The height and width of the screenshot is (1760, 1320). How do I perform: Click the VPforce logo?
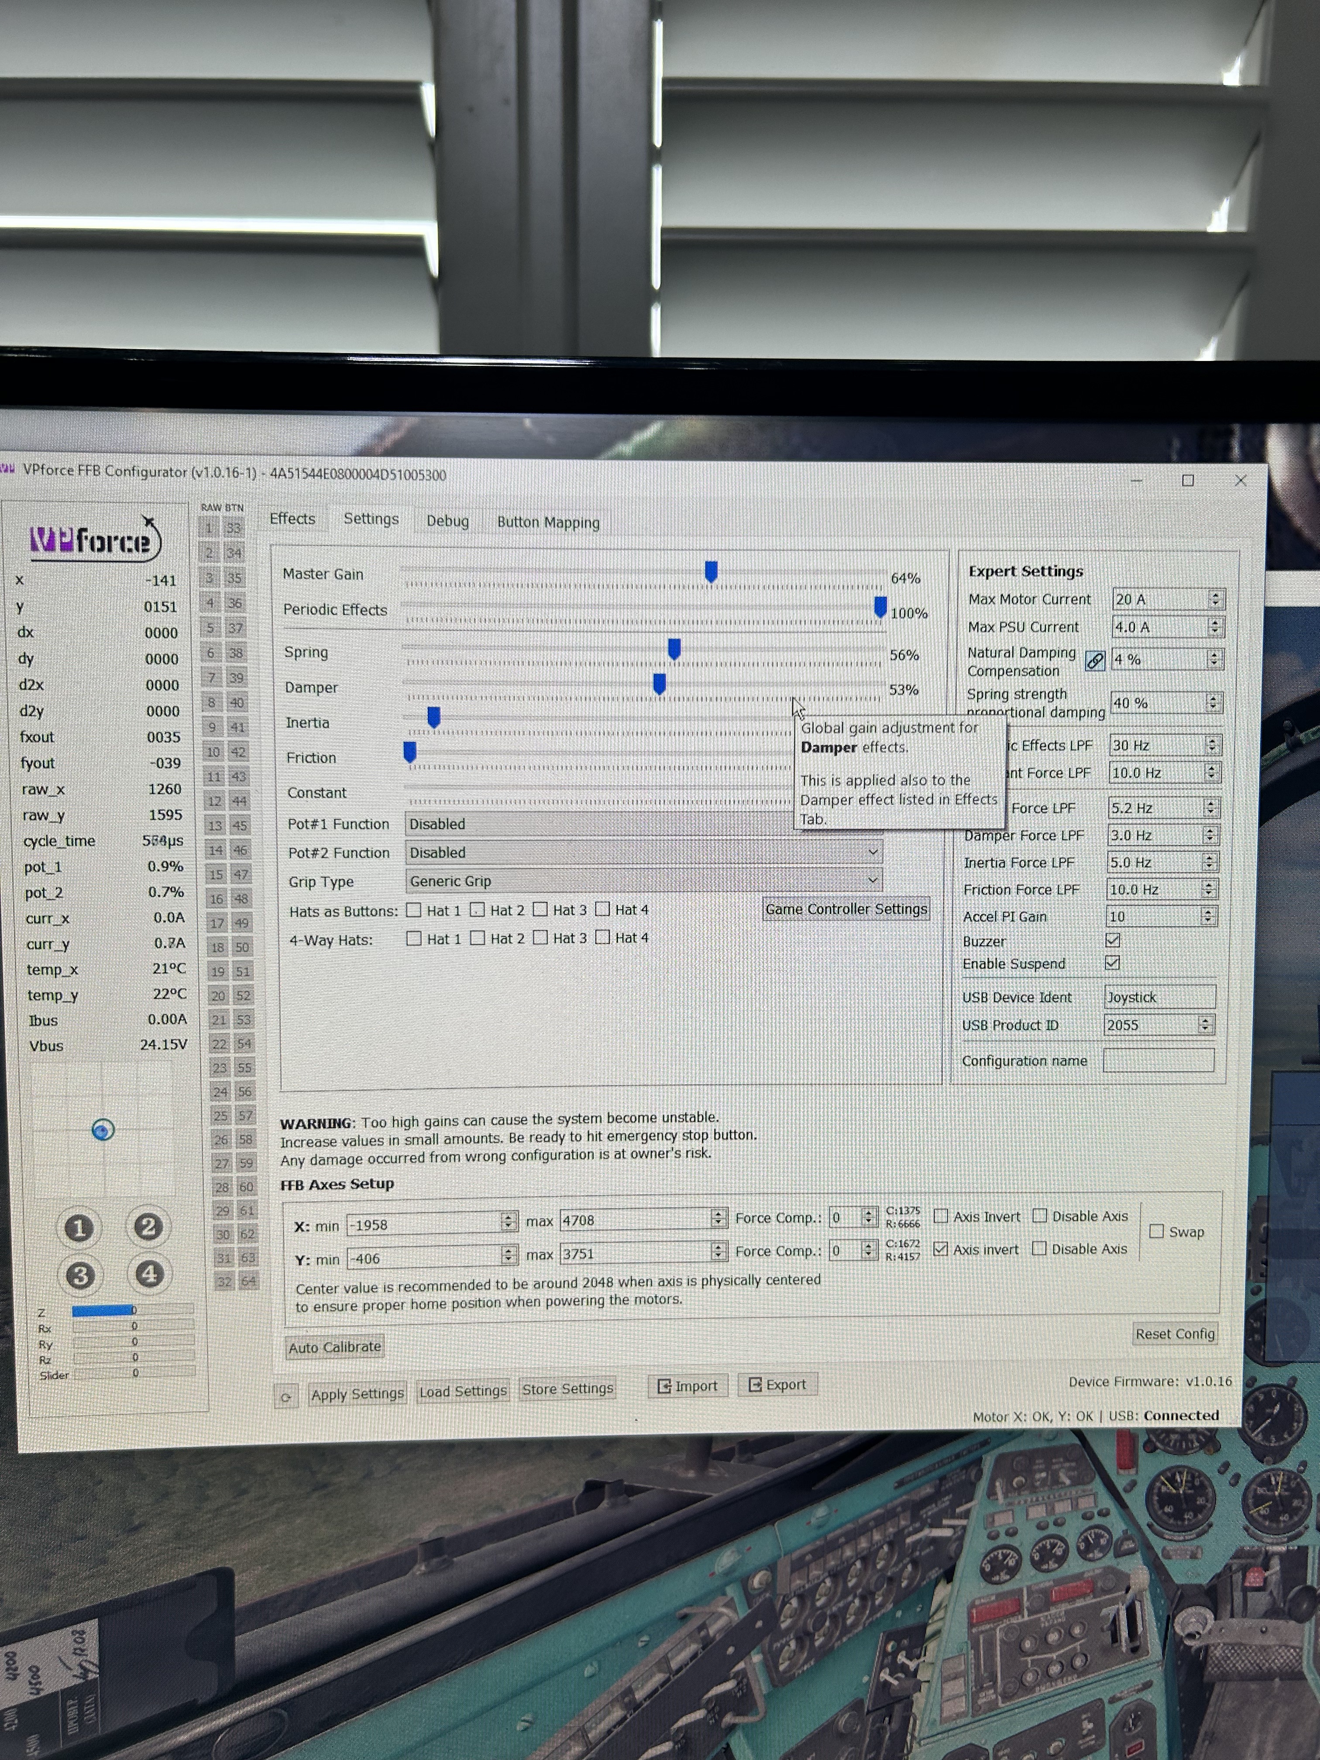(94, 540)
